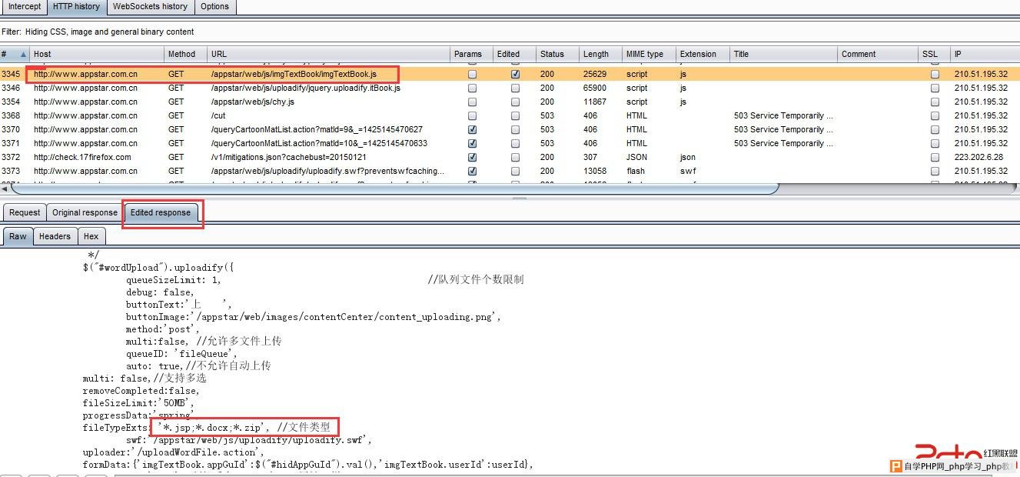
Task: Click the uploader:'/uploadWordFile.action' line
Action: [174, 452]
